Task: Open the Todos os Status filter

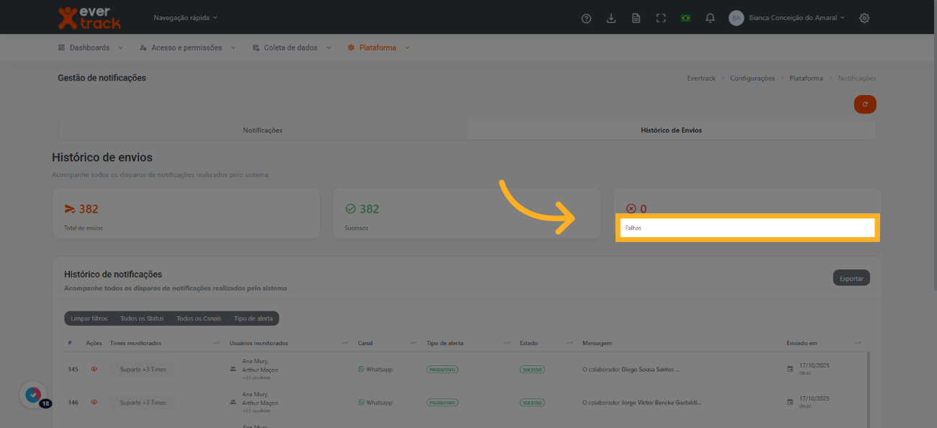Action: 142,318
